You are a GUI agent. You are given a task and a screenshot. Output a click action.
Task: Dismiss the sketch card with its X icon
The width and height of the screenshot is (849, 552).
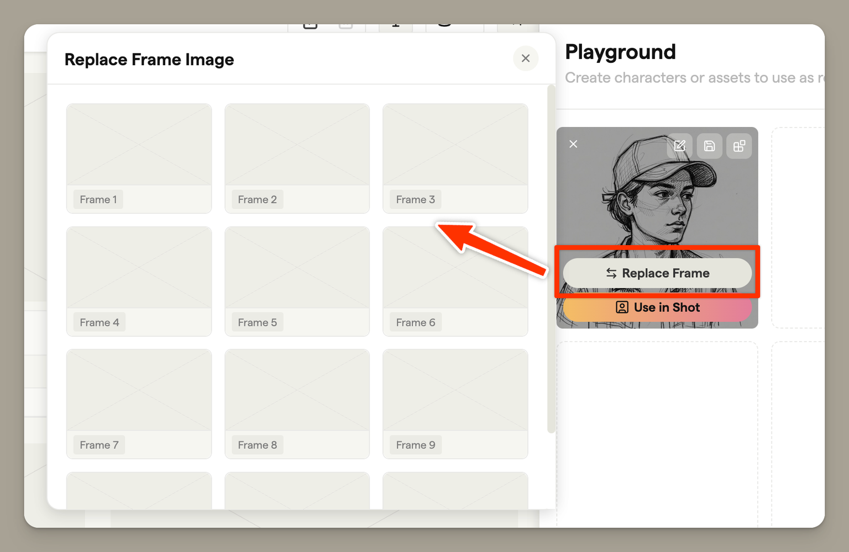[573, 144]
